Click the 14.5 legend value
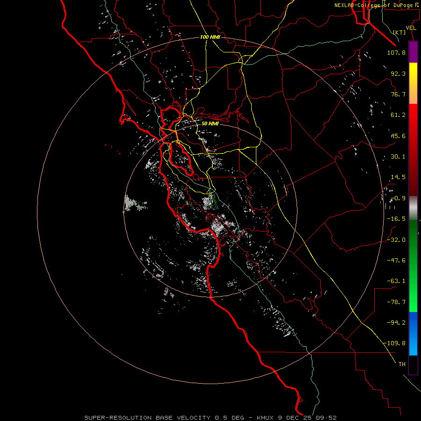421x421 pixels. click(398, 177)
